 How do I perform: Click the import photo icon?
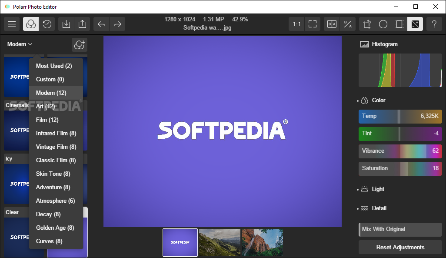(66, 24)
